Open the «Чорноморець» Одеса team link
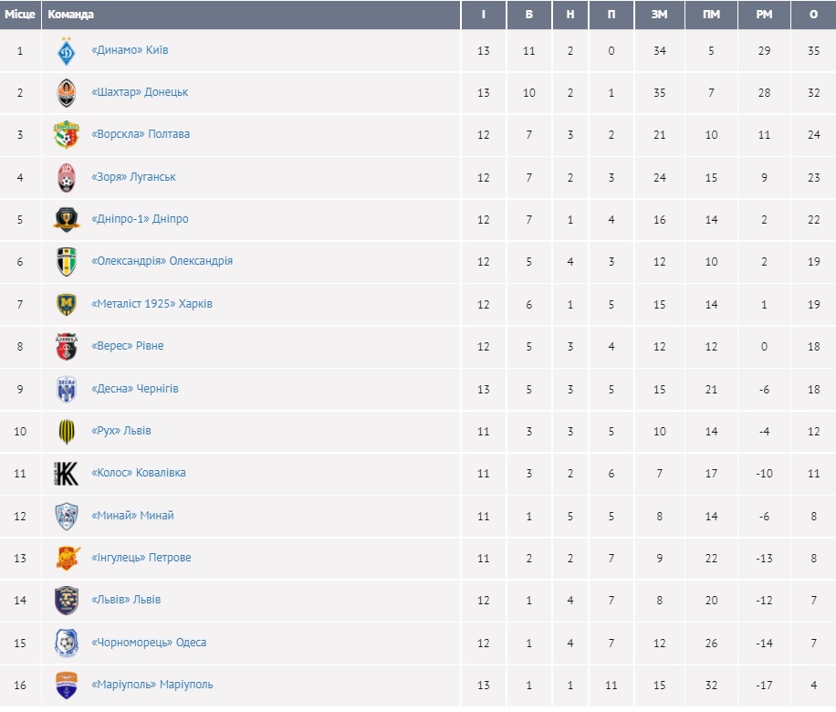Viewport: 836px width, 712px height. [x=149, y=643]
